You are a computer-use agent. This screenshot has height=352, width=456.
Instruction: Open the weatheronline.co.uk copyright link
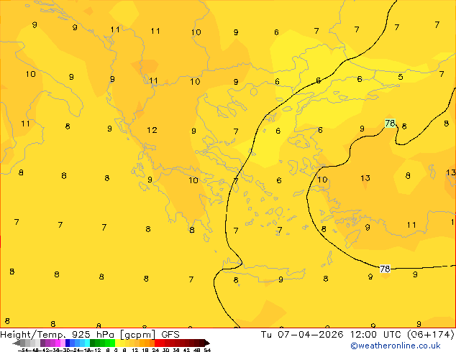pos(395,346)
